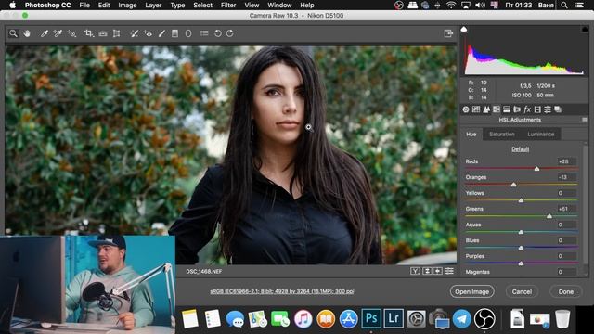Viewport: 594px width, 334px height.
Task: Select the Transform tool
Action: pyautogui.click(x=117, y=33)
